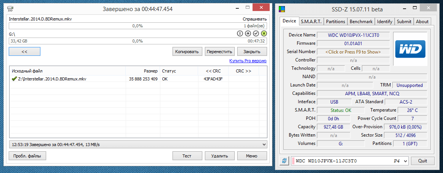
Task: Open the Benchmark tab
Action: point(361,22)
